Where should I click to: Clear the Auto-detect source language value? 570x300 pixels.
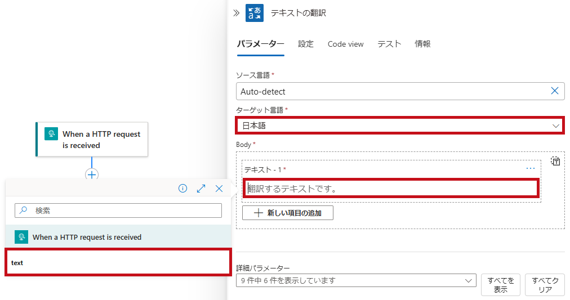[554, 91]
